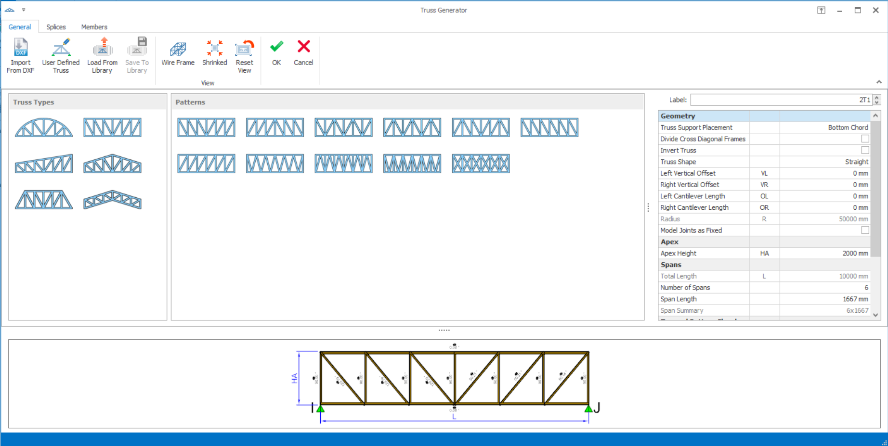
Task: Click the Label text input field
Action: [x=780, y=100]
